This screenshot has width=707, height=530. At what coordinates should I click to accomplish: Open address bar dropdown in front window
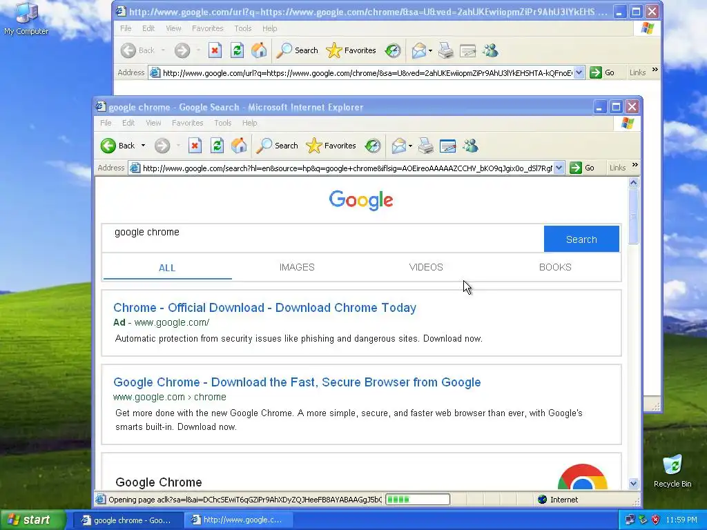(x=559, y=168)
